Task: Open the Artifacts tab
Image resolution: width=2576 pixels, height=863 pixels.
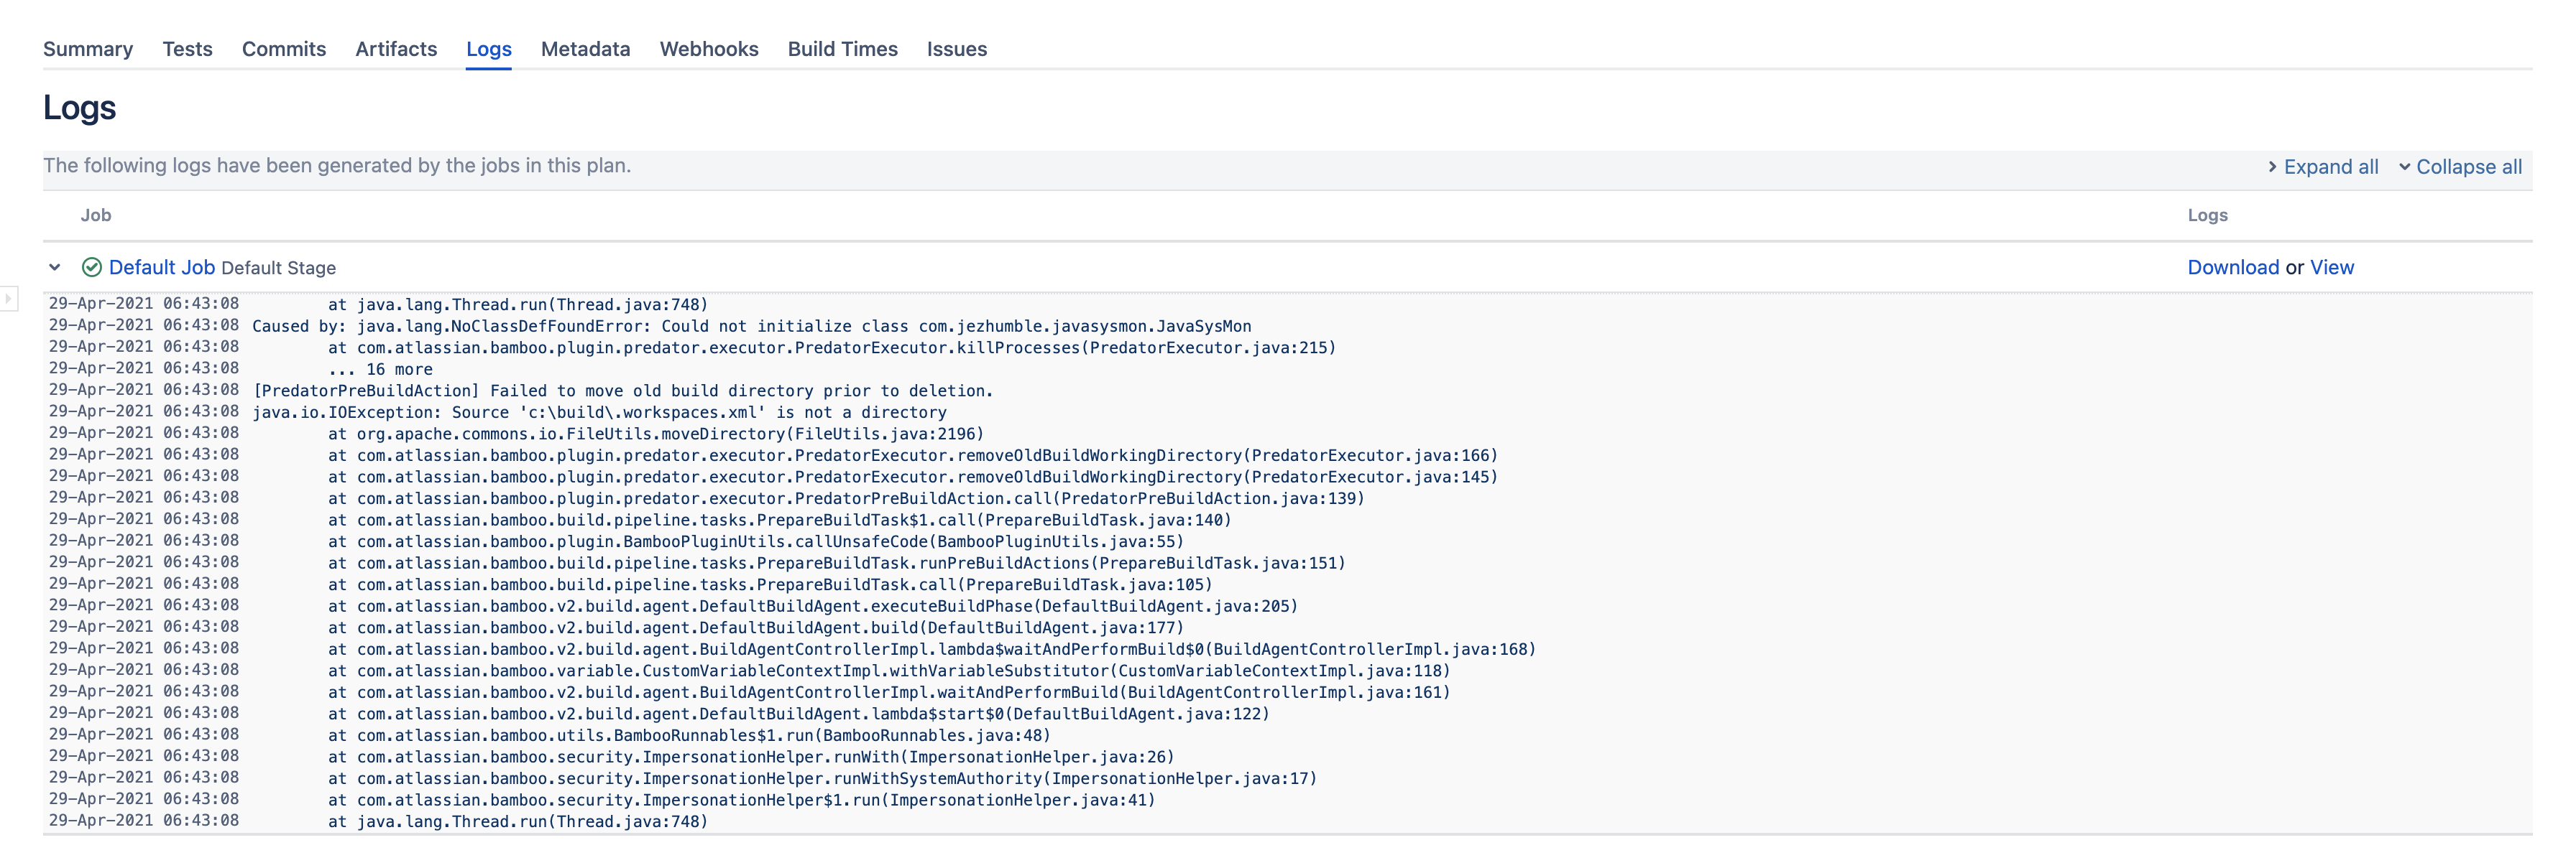Action: tap(396, 49)
